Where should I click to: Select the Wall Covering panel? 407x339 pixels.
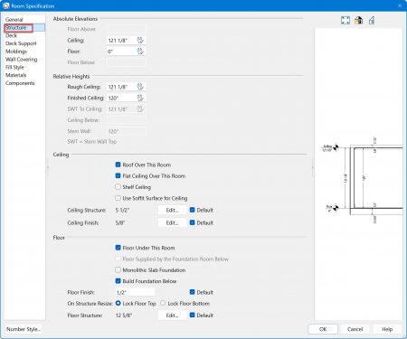(22, 59)
